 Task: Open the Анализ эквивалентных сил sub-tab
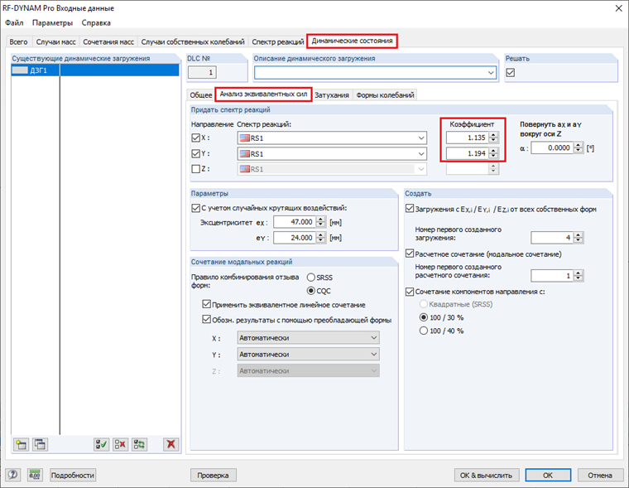click(263, 94)
